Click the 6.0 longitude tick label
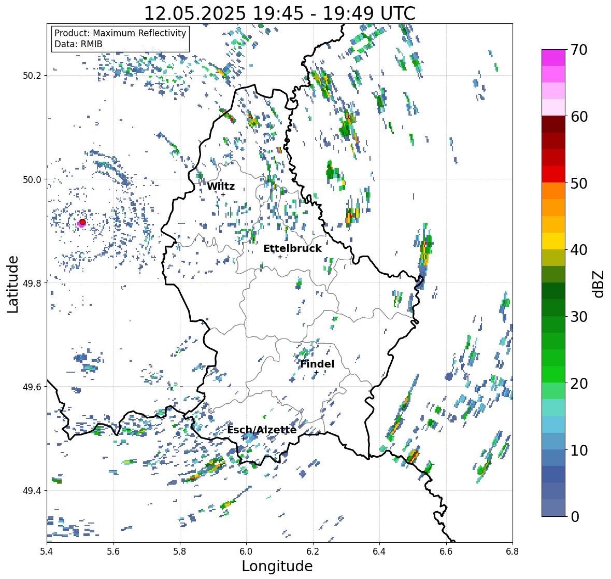The width and height of the screenshot is (611, 579). [246, 551]
